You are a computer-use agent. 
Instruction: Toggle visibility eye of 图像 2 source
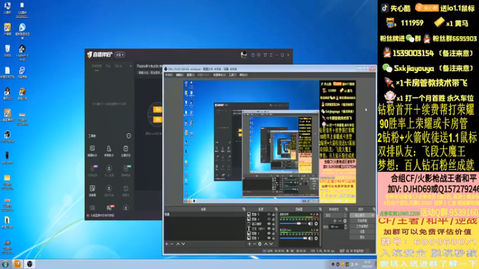269,238
